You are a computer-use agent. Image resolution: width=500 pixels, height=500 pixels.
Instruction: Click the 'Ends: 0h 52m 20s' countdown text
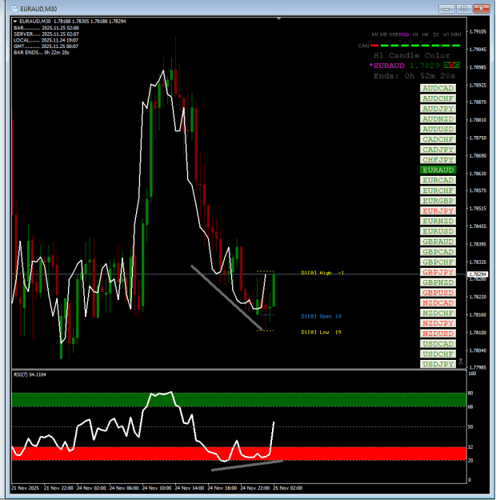pos(414,76)
